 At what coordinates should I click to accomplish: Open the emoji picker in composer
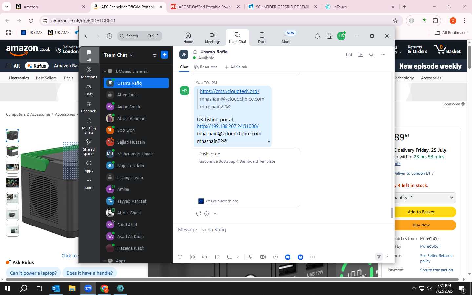click(x=192, y=257)
